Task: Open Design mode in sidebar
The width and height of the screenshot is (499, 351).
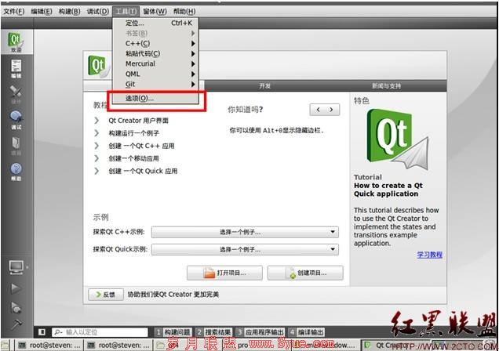Action: tap(16, 94)
